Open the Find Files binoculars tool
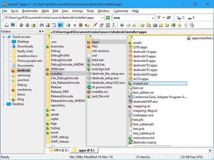 point(42,25)
